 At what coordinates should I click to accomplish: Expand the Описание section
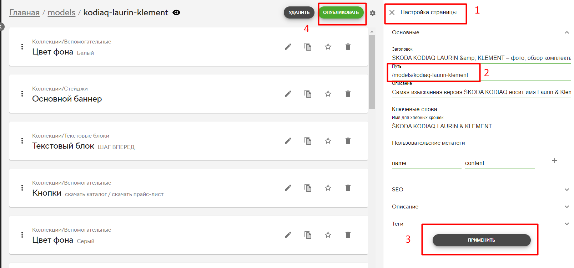pyautogui.click(x=567, y=207)
